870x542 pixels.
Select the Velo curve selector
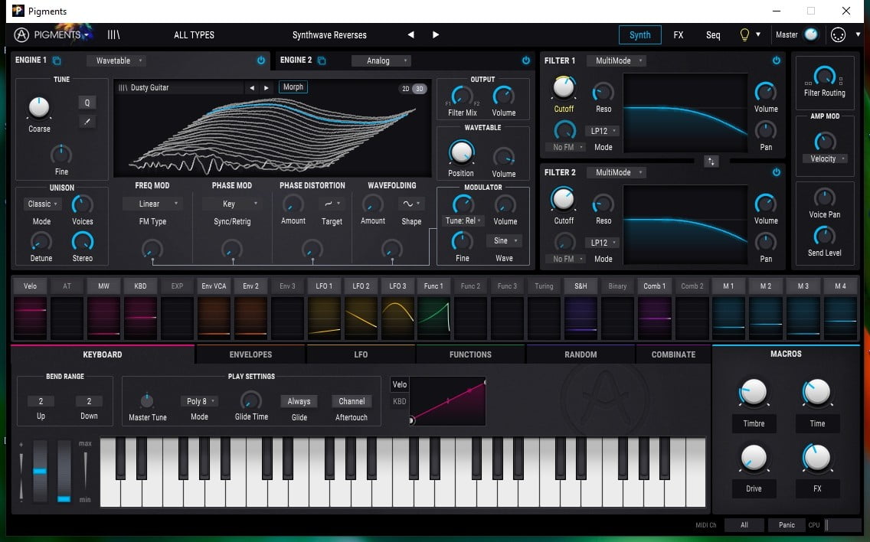[x=400, y=384]
